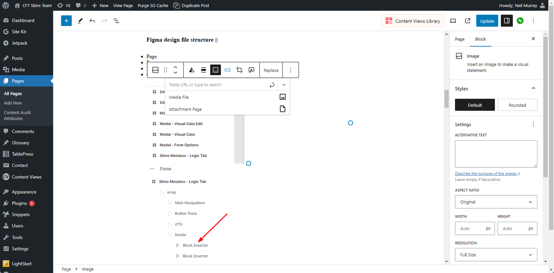Click the view page external link icon

tap(467, 21)
